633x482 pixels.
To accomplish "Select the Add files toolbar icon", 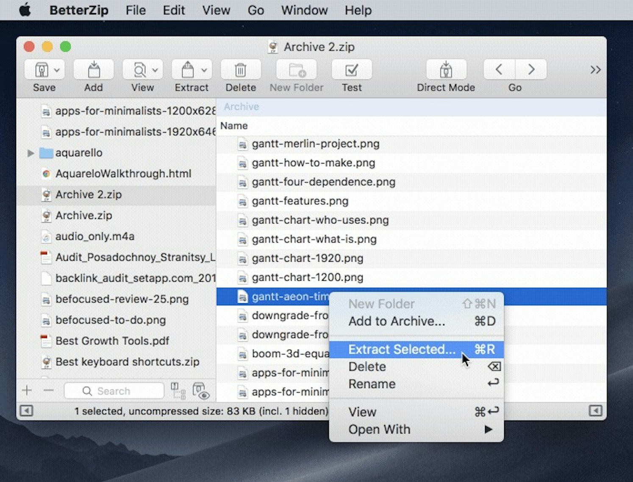I will [x=93, y=70].
